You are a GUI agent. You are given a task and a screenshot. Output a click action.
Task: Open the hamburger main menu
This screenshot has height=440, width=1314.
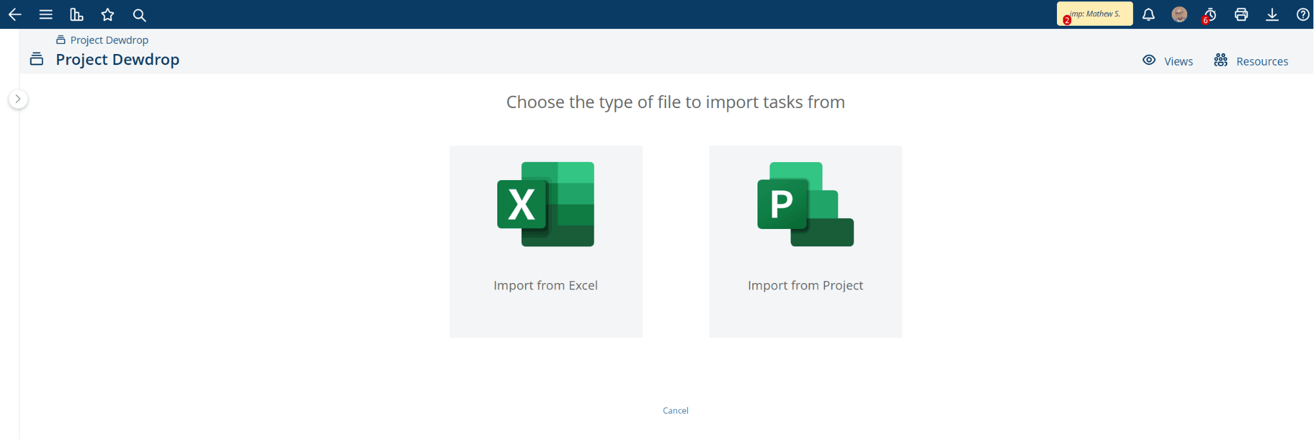coord(46,14)
